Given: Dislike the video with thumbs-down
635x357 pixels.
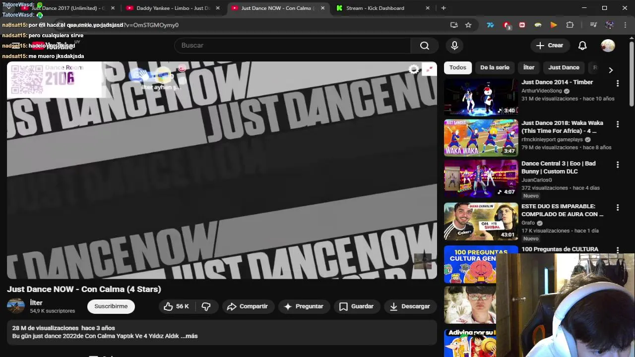Looking at the screenshot, I should (206, 306).
